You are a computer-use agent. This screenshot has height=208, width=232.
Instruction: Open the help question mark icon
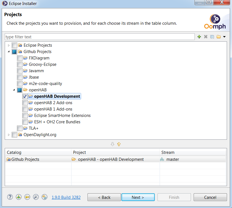pyautogui.click(x=10, y=197)
